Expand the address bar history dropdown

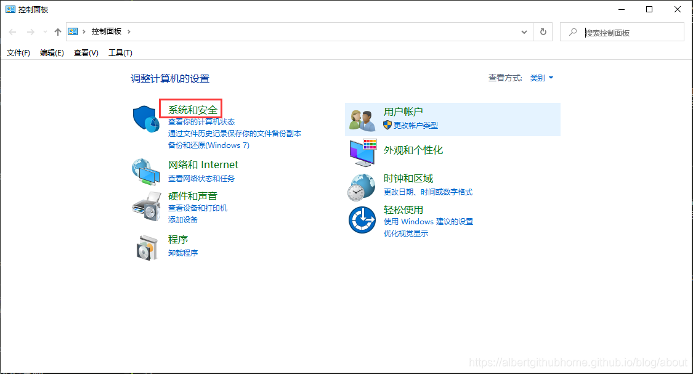pos(524,32)
